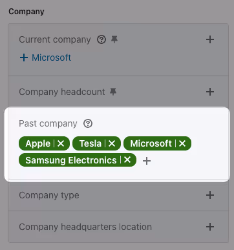Remove the Samsung Electronics chip
This screenshot has width=234, height=250.
pos(127,160)
